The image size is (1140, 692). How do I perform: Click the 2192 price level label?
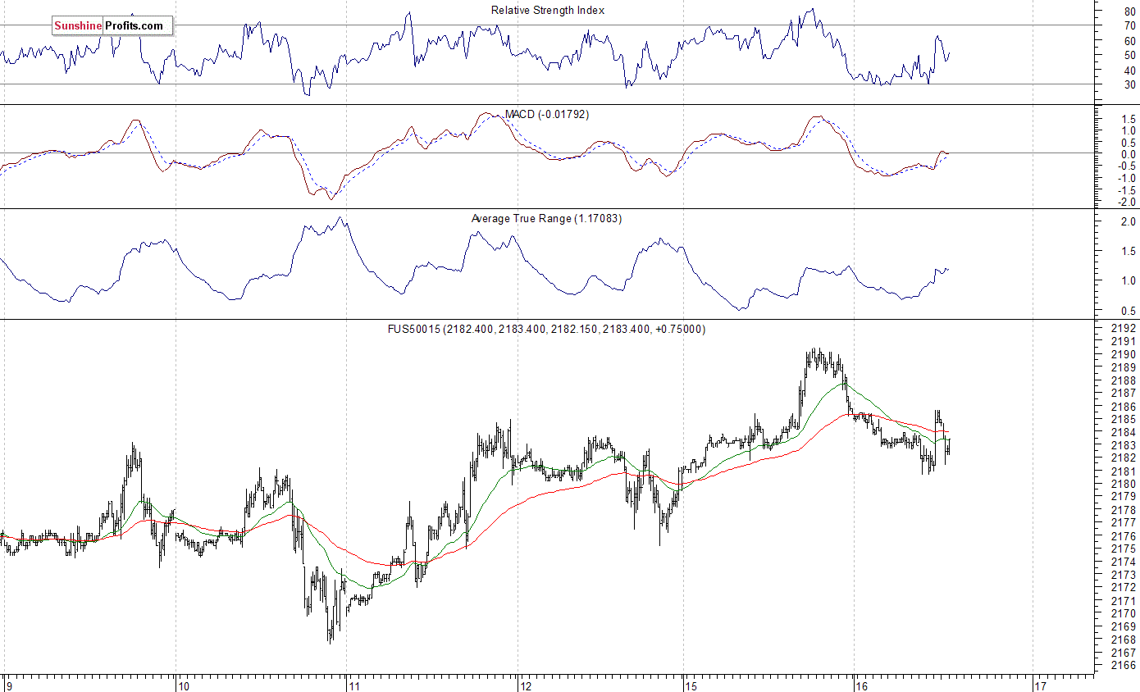1122,329
